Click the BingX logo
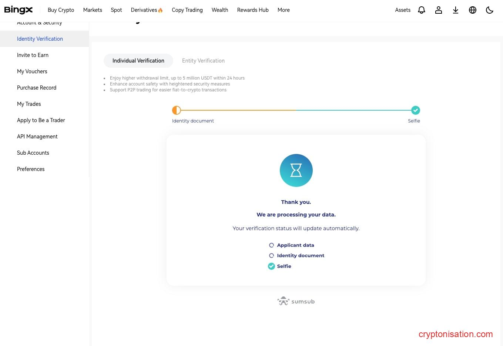The width and height of the screenshot is (503, 346). [19, 10]
